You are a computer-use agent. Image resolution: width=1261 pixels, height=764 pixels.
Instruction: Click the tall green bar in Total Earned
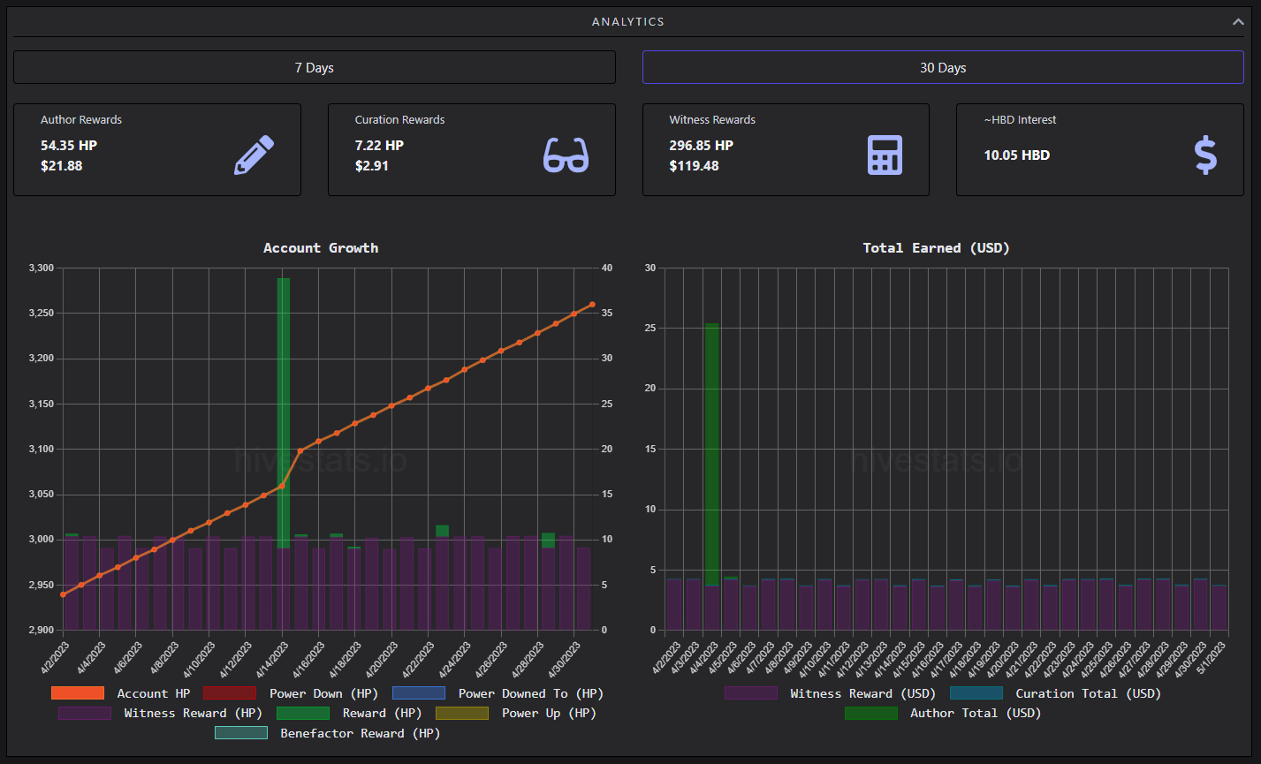711,454
